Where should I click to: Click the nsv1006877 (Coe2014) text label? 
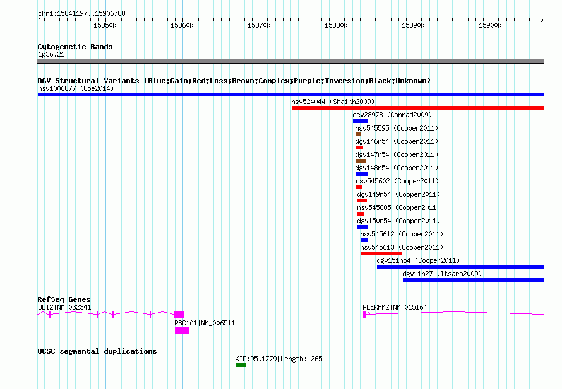point(76,88)
